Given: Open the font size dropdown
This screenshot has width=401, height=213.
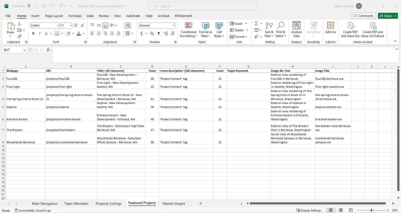Looking at the screenshot, I should 71,25.
